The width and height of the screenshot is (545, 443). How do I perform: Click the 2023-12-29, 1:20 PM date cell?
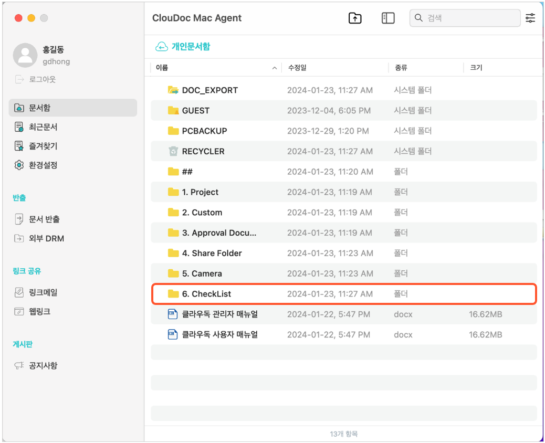(x=328, y=131)
